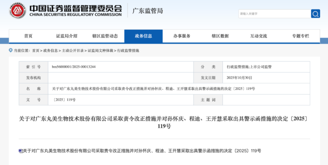Click the 证监局文种体裁 breadcrumb link

[100, 51]
